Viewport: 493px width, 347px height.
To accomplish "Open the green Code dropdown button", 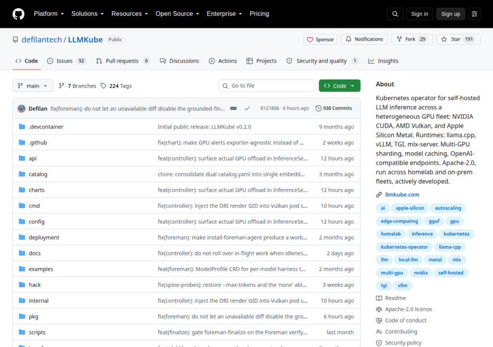I will coord(339,86).
